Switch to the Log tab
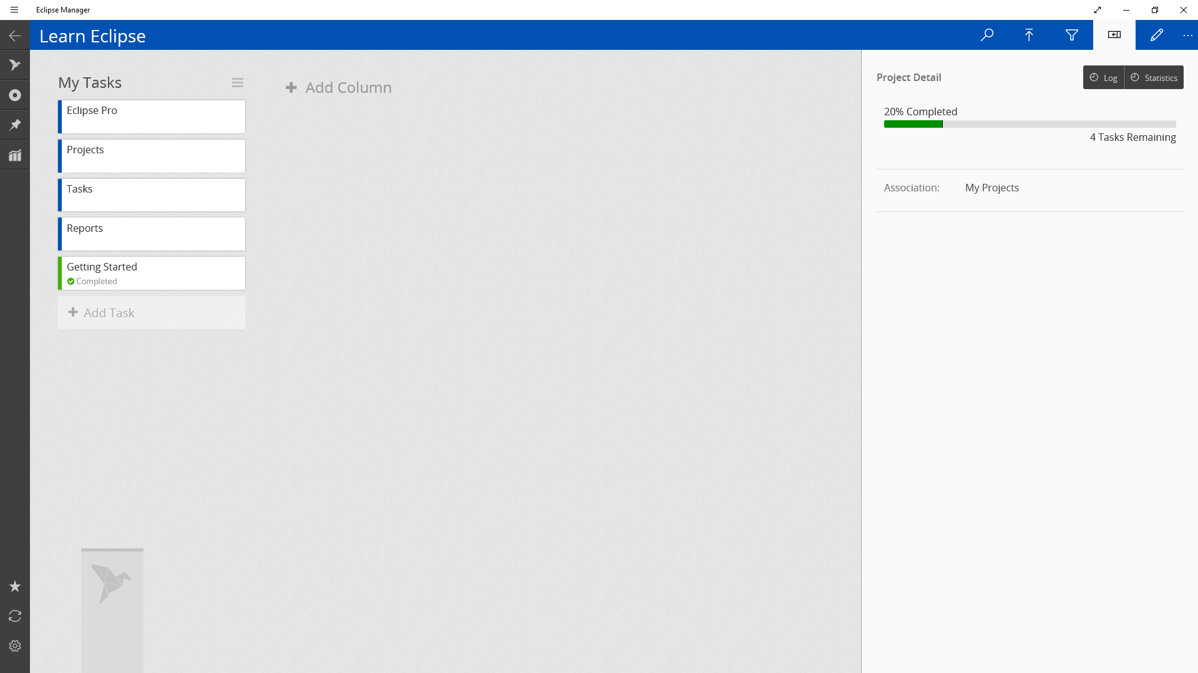 1103,78
